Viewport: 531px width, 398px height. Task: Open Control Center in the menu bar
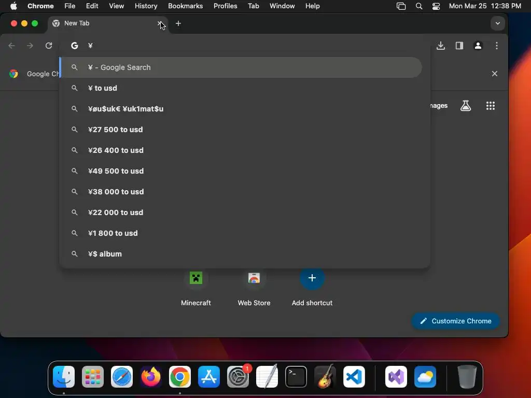tap(436, 6)
